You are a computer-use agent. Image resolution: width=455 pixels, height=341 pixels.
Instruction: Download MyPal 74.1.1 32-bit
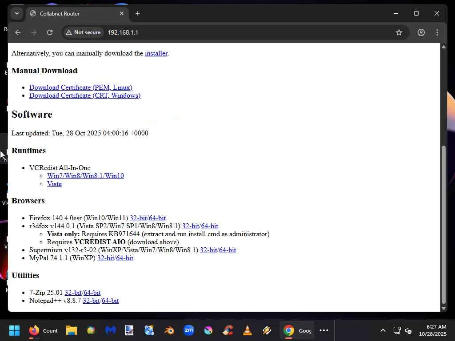pos(106,258)
